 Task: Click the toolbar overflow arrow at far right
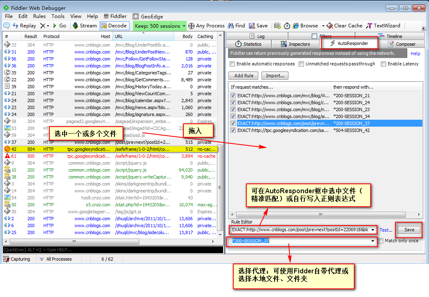(424, 28)
